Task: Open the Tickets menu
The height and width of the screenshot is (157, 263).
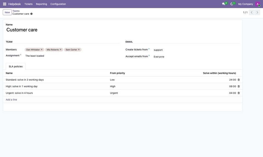Action: [x=28, y=4]
